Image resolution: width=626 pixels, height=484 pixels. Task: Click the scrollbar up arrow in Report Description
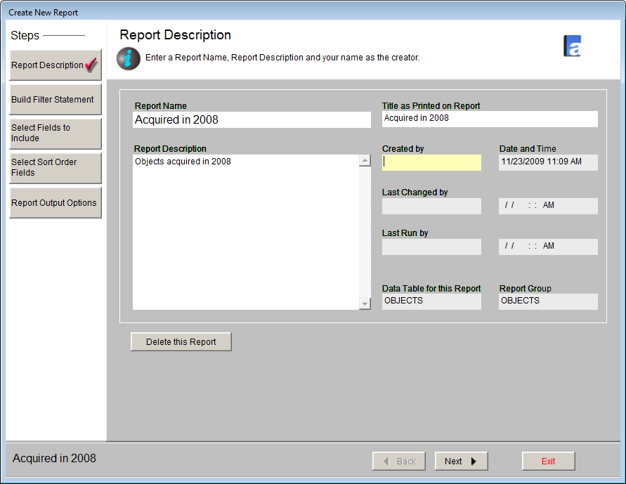click(364, 160)
